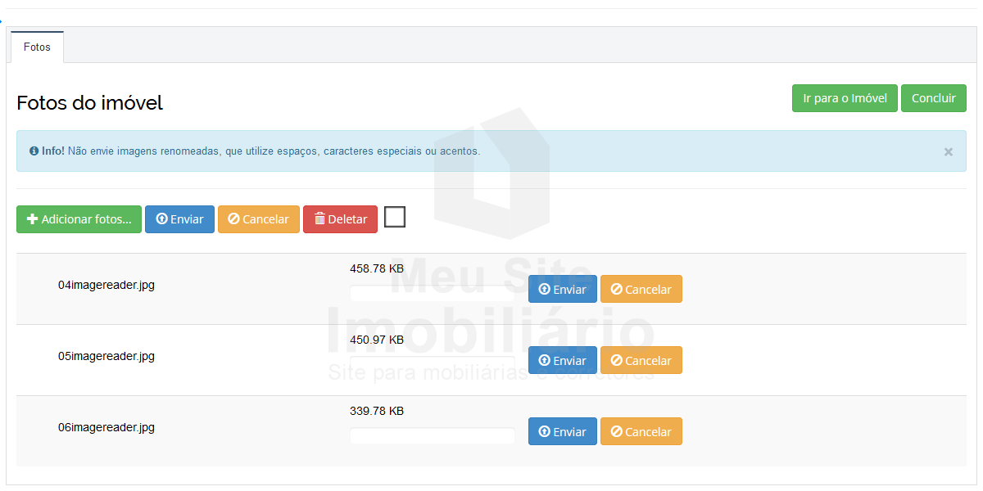Image resolution: width=983 pixels, height=491 pixels.
Task: Click the progress bar for 04imagereader.jpg
Action: pyautogui.click(x=433, y=293)
